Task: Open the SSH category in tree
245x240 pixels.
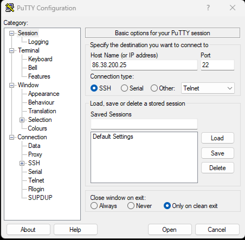Action: [x=34, y=163]
